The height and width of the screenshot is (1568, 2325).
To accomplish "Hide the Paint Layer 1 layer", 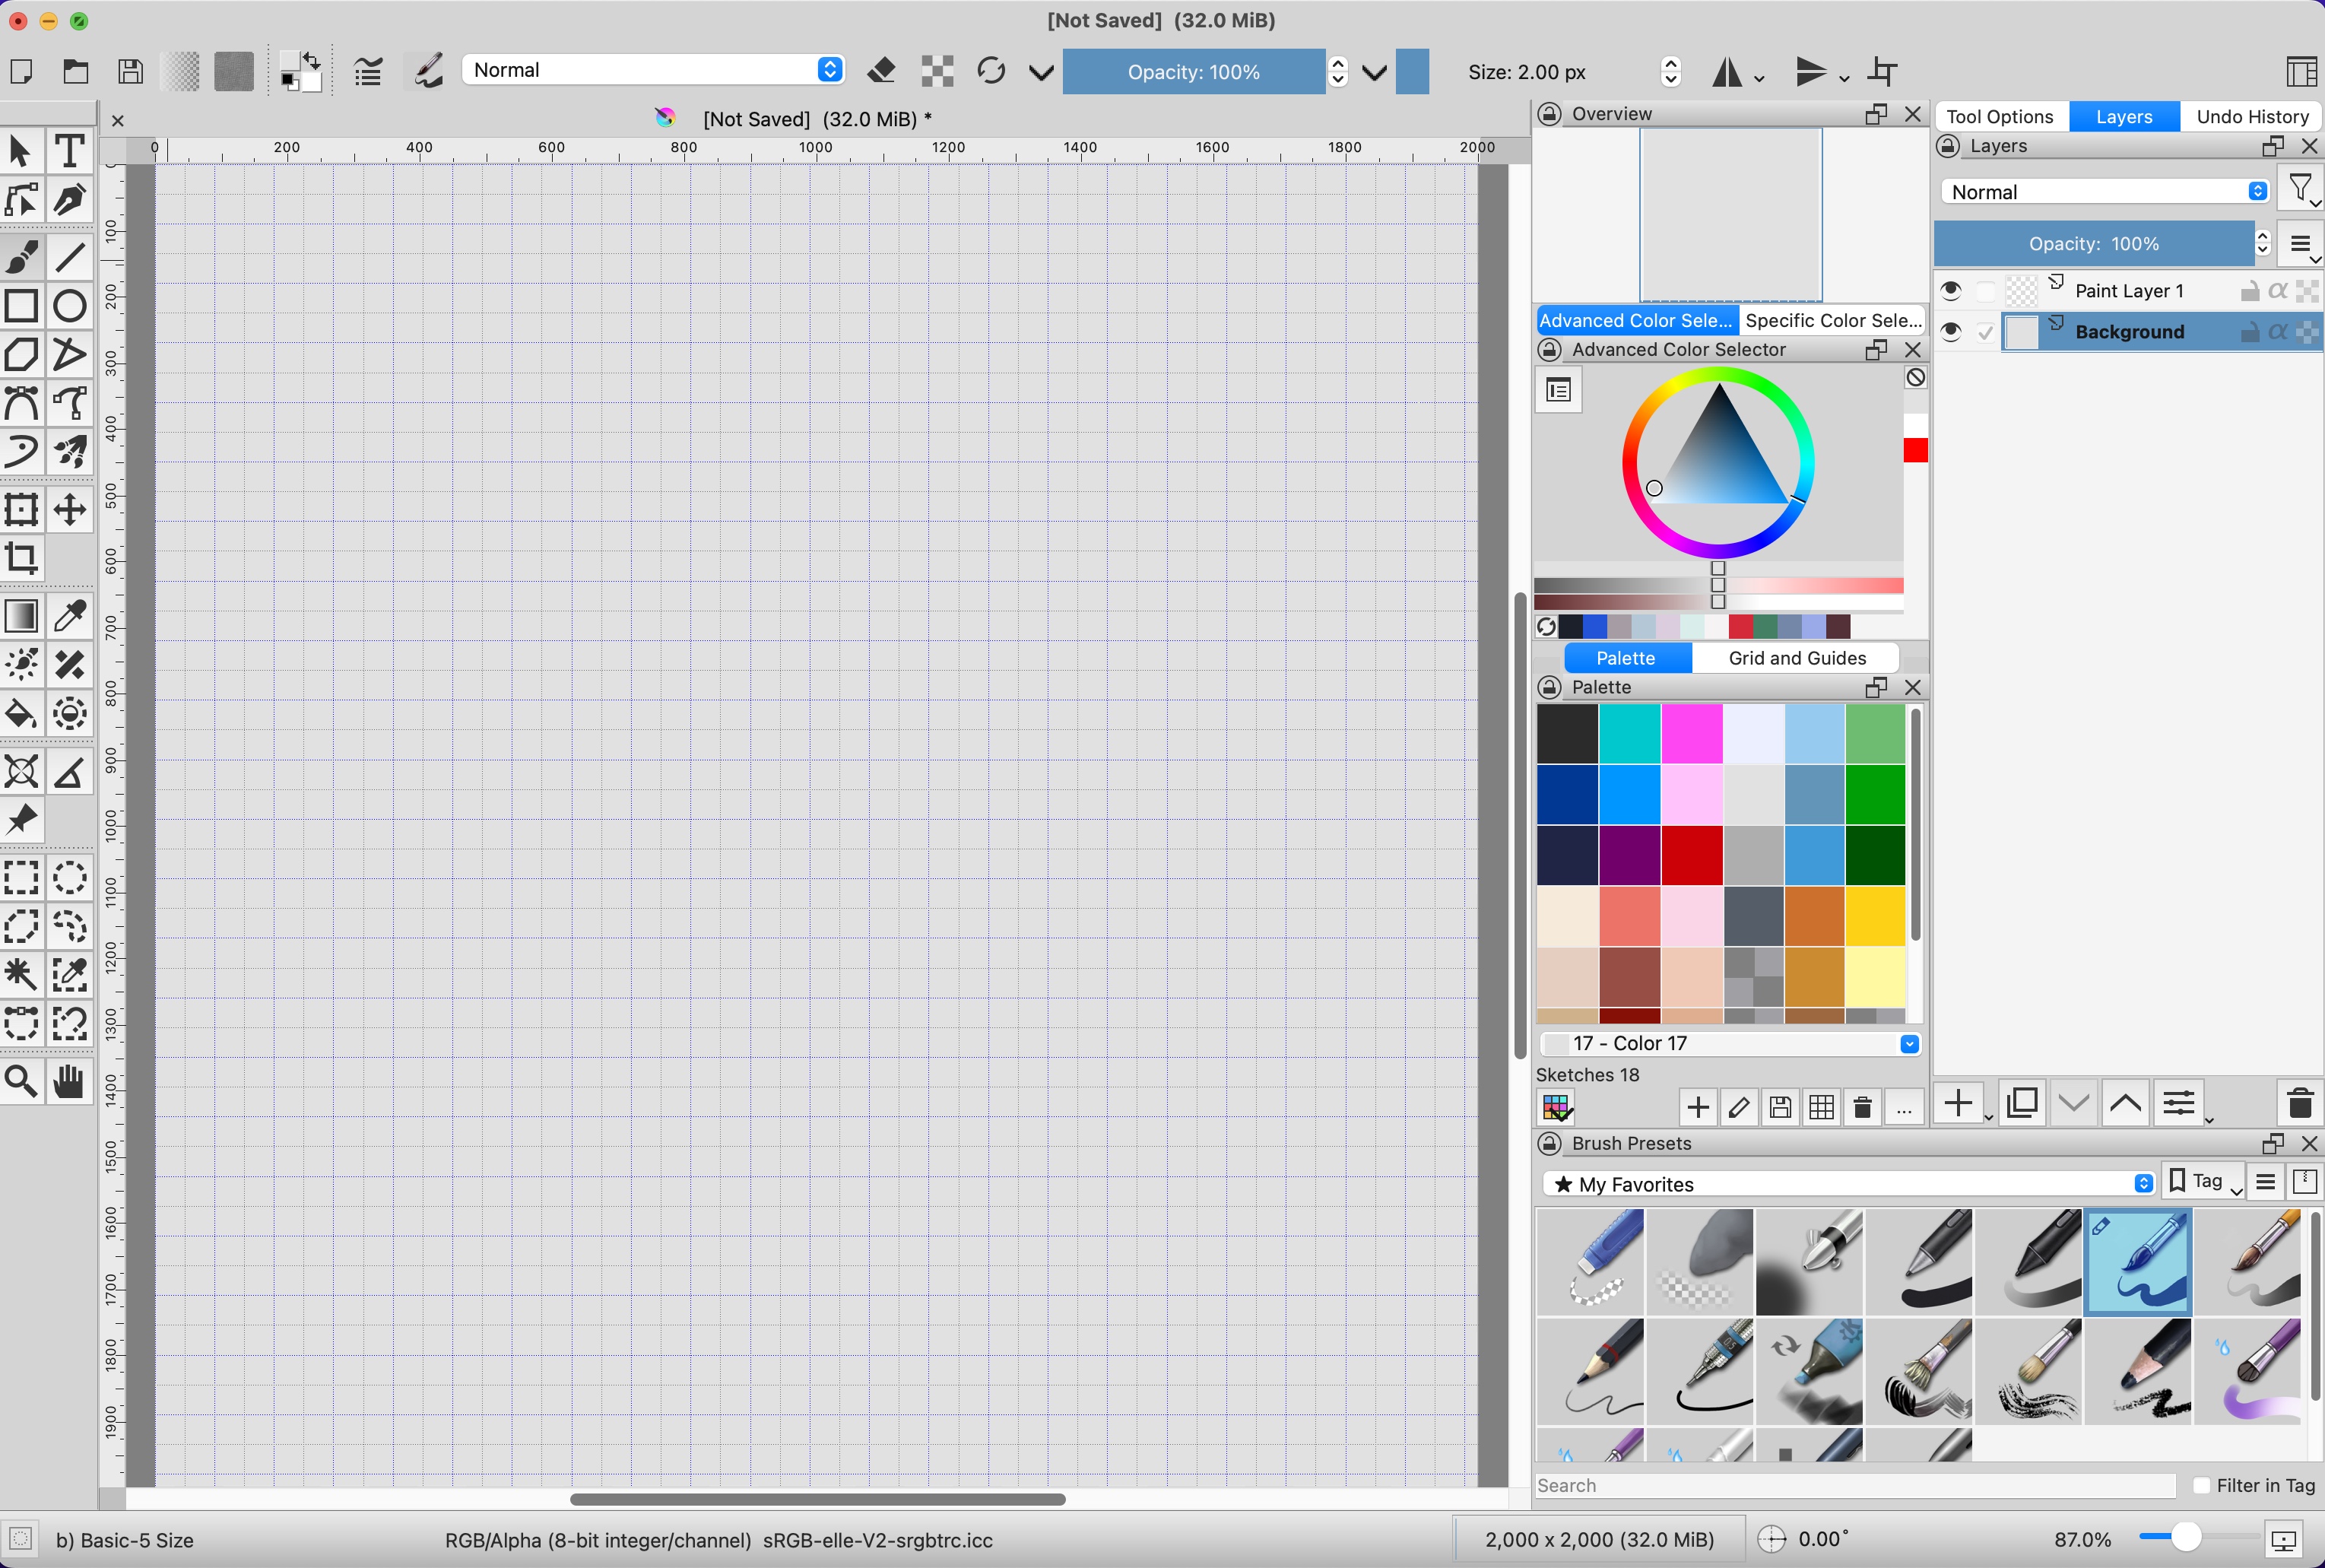I will pyautogui.click(x=1951, y=291).
